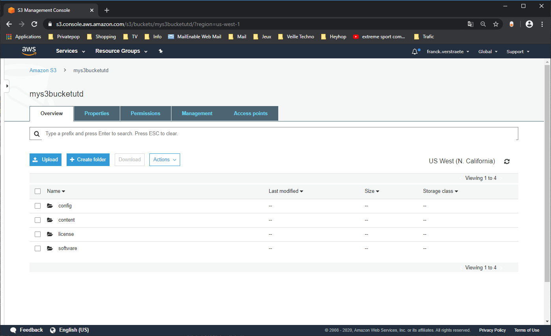551x336 pixels.
Task: Click the search magnifier icon in prefix field
Action: tap(37, 134)
